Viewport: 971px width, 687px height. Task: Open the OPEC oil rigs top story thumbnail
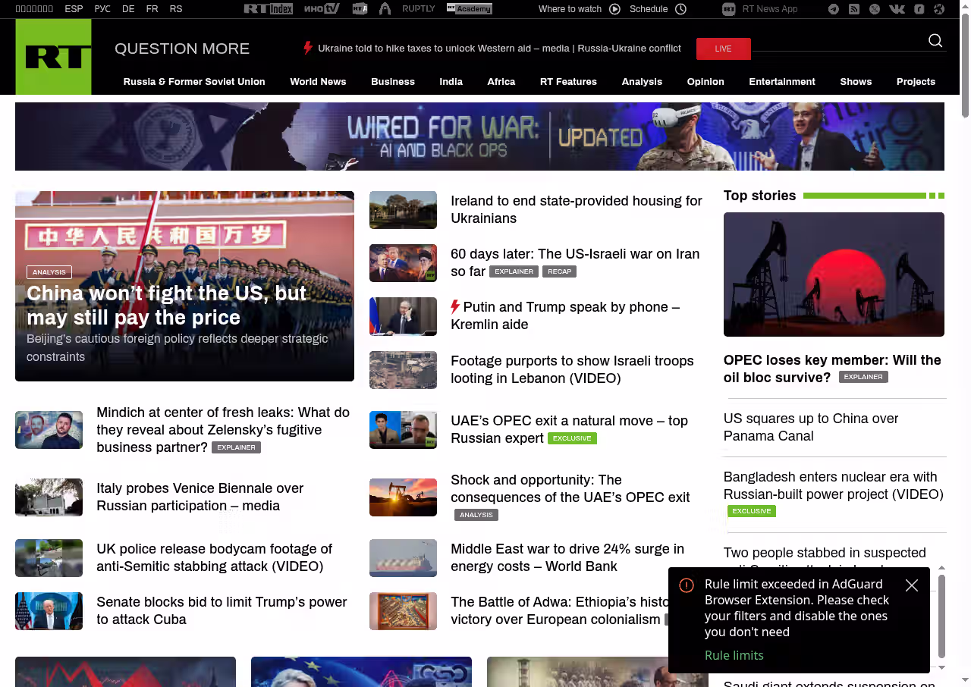pyautogui.click(x=834, y=274)
